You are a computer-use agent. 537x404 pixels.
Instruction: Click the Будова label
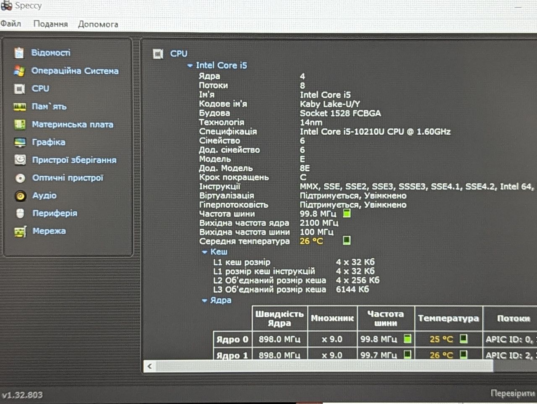coord(214,113)
